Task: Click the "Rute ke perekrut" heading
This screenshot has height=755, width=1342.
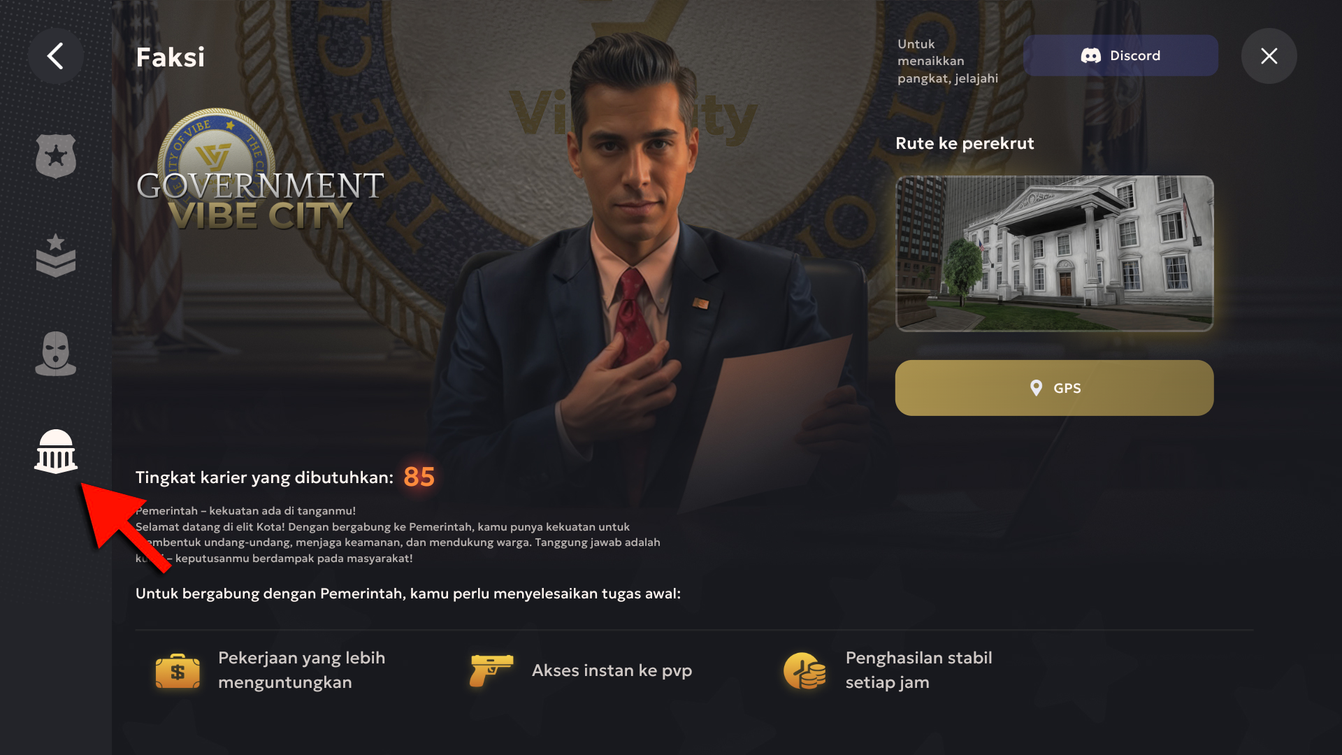Action: pos(965,143)
